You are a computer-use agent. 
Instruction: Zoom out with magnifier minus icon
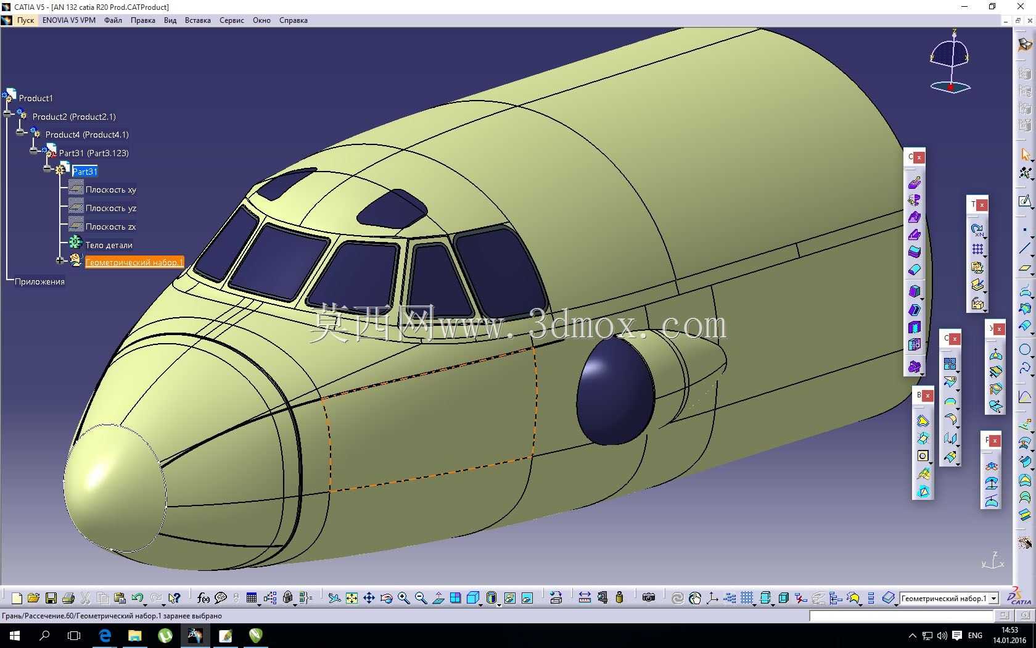[421, 598]
